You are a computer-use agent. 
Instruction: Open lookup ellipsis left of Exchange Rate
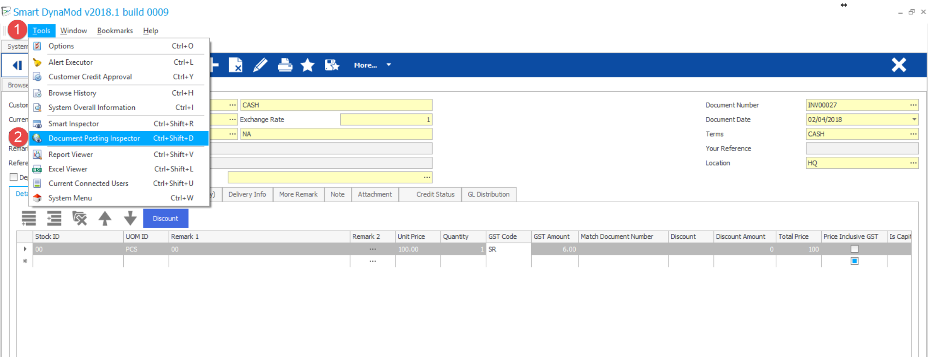tap(232, 119)
